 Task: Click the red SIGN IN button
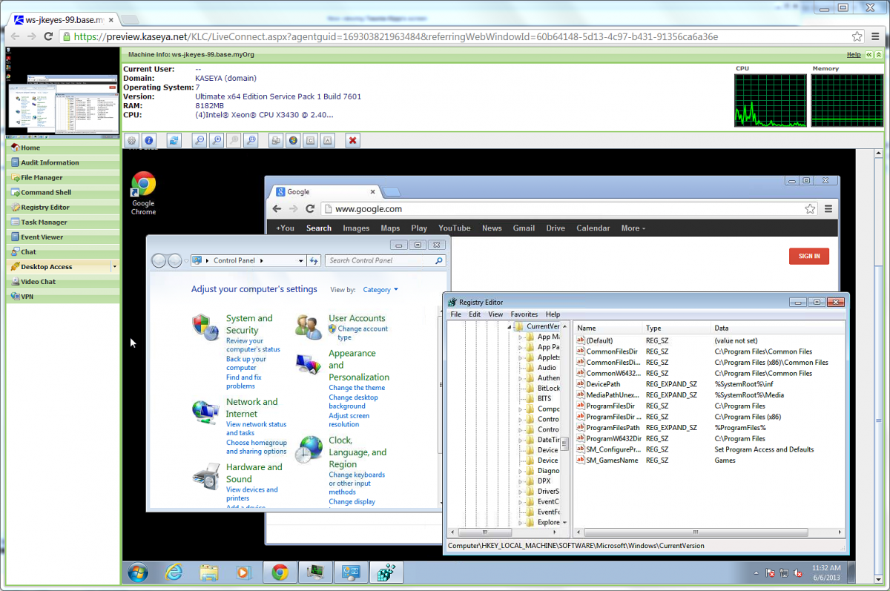[808, 256]
